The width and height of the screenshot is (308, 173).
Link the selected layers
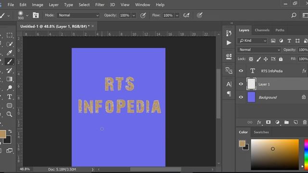point(250,123)
